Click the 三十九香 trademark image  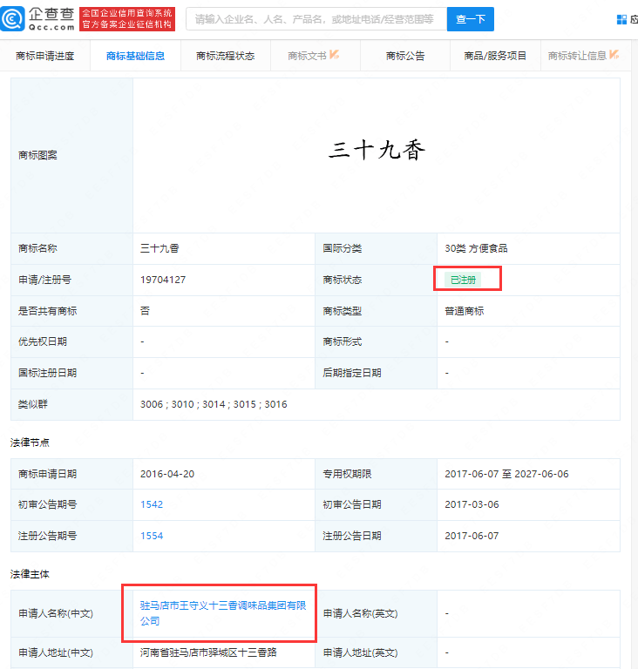click(377, 151)
